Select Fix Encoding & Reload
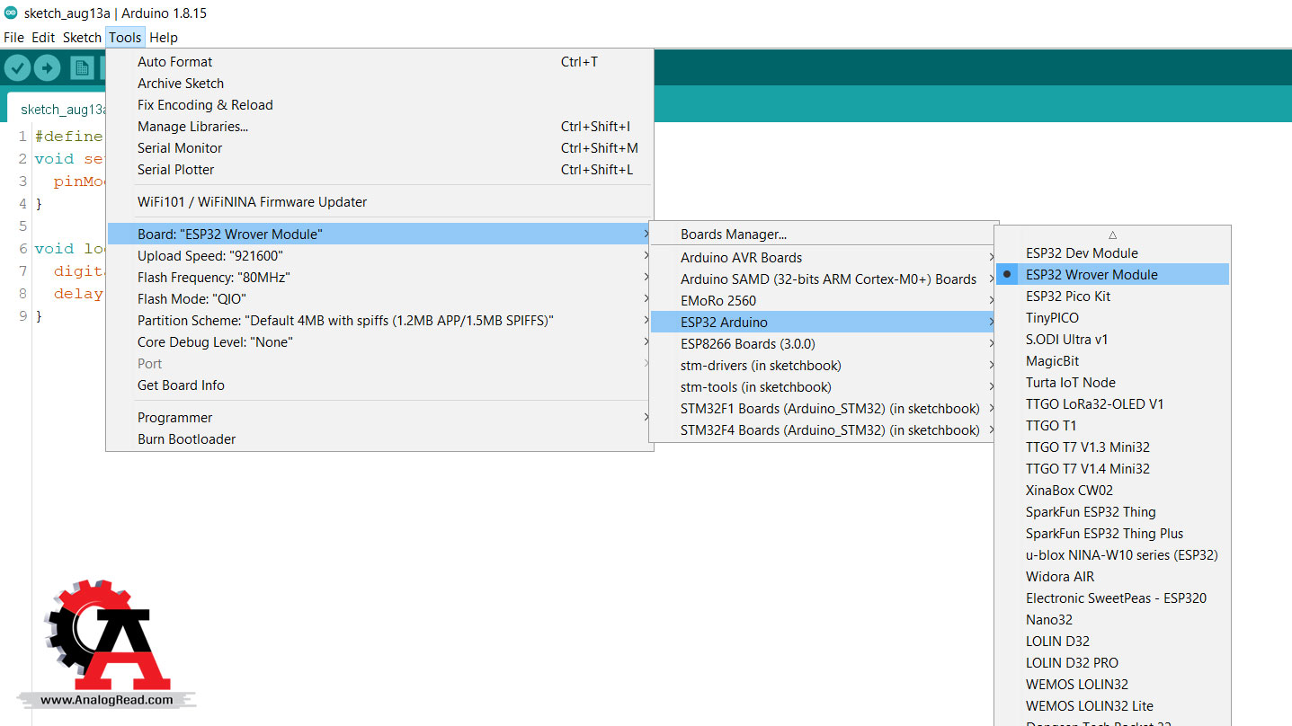This screenshot has width=1292, height=726. tap(379, 105)
